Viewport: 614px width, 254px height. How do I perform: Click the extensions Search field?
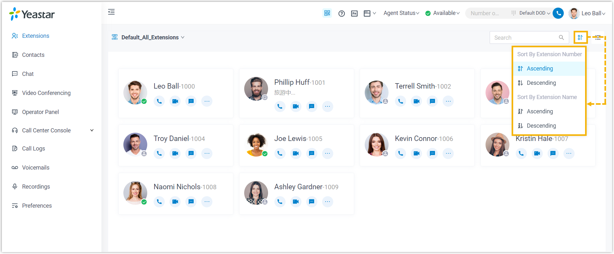[x=525, y=37]
